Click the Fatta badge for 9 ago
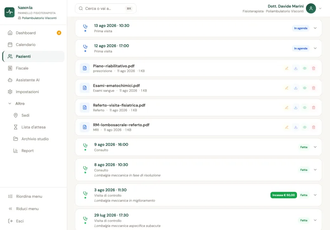330x230 pixels. (x=304, y=147)
